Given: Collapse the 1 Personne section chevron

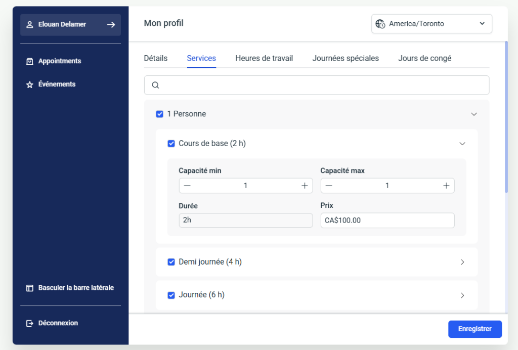Looking at the screenshot, I should click(x=474, y=114).
